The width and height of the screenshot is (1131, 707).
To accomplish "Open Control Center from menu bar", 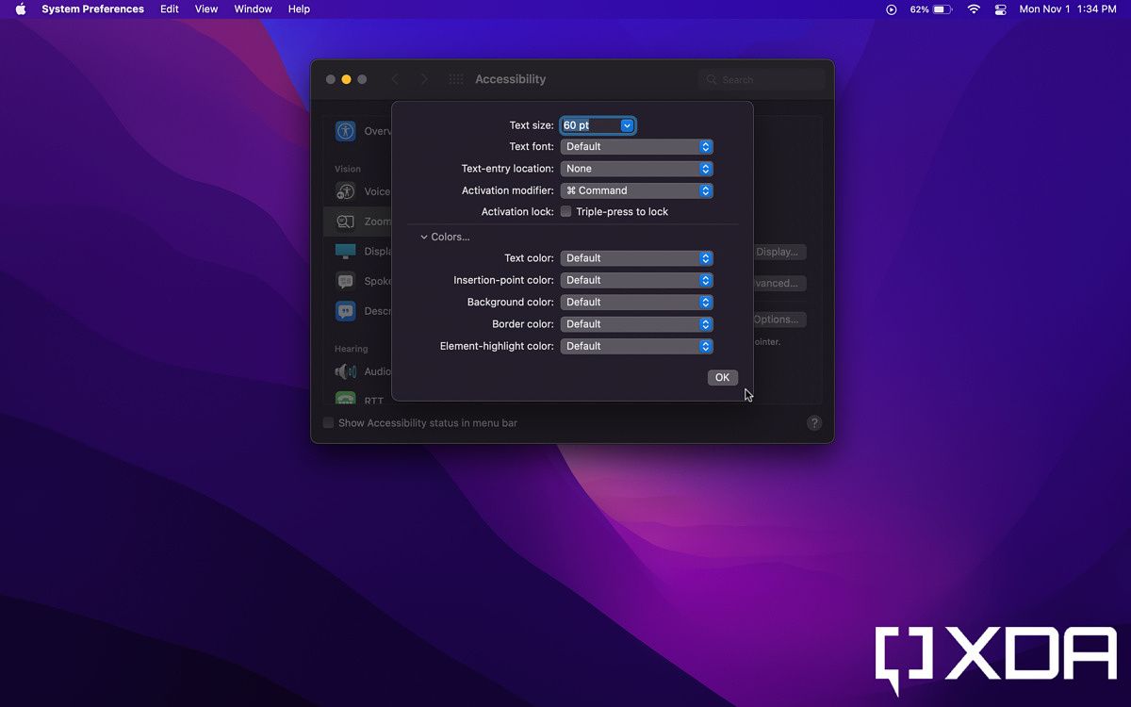I will (x=1000, y=9).
